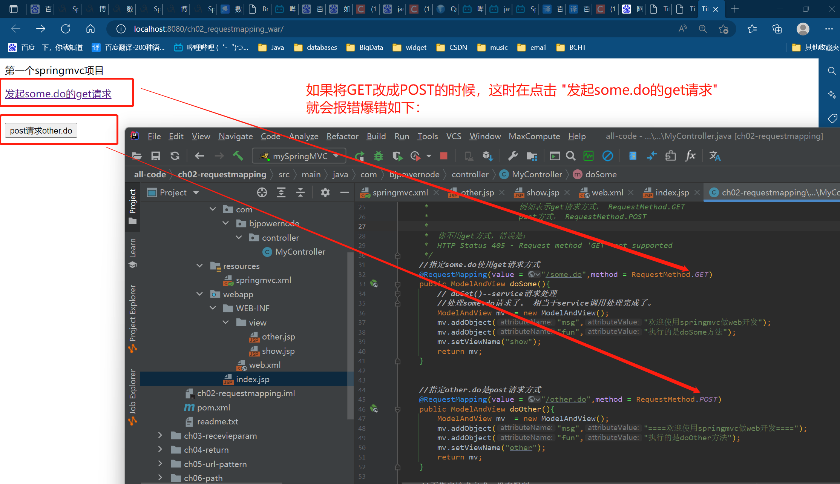Open the Project view dropdown arrow
Viewport: 840px width, 484px height.
196,193
